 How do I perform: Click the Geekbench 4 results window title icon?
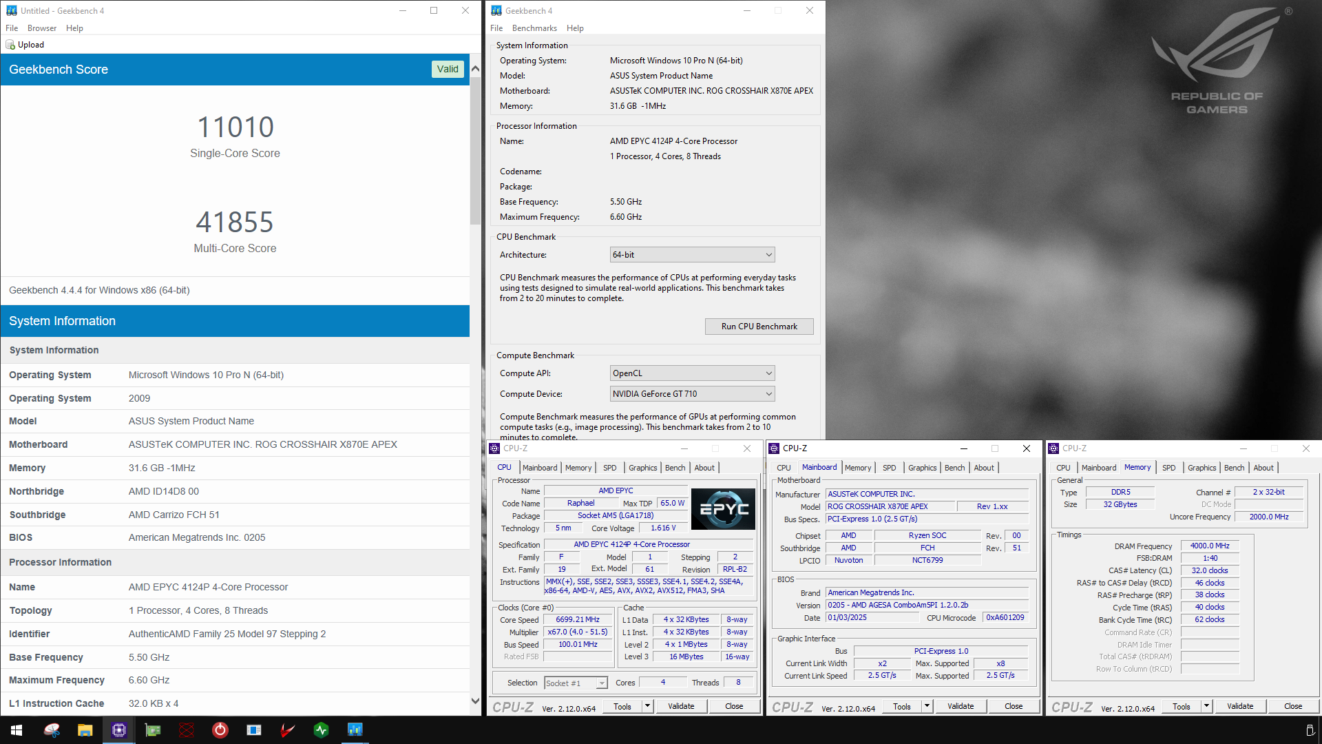click(x=11, y=10)
